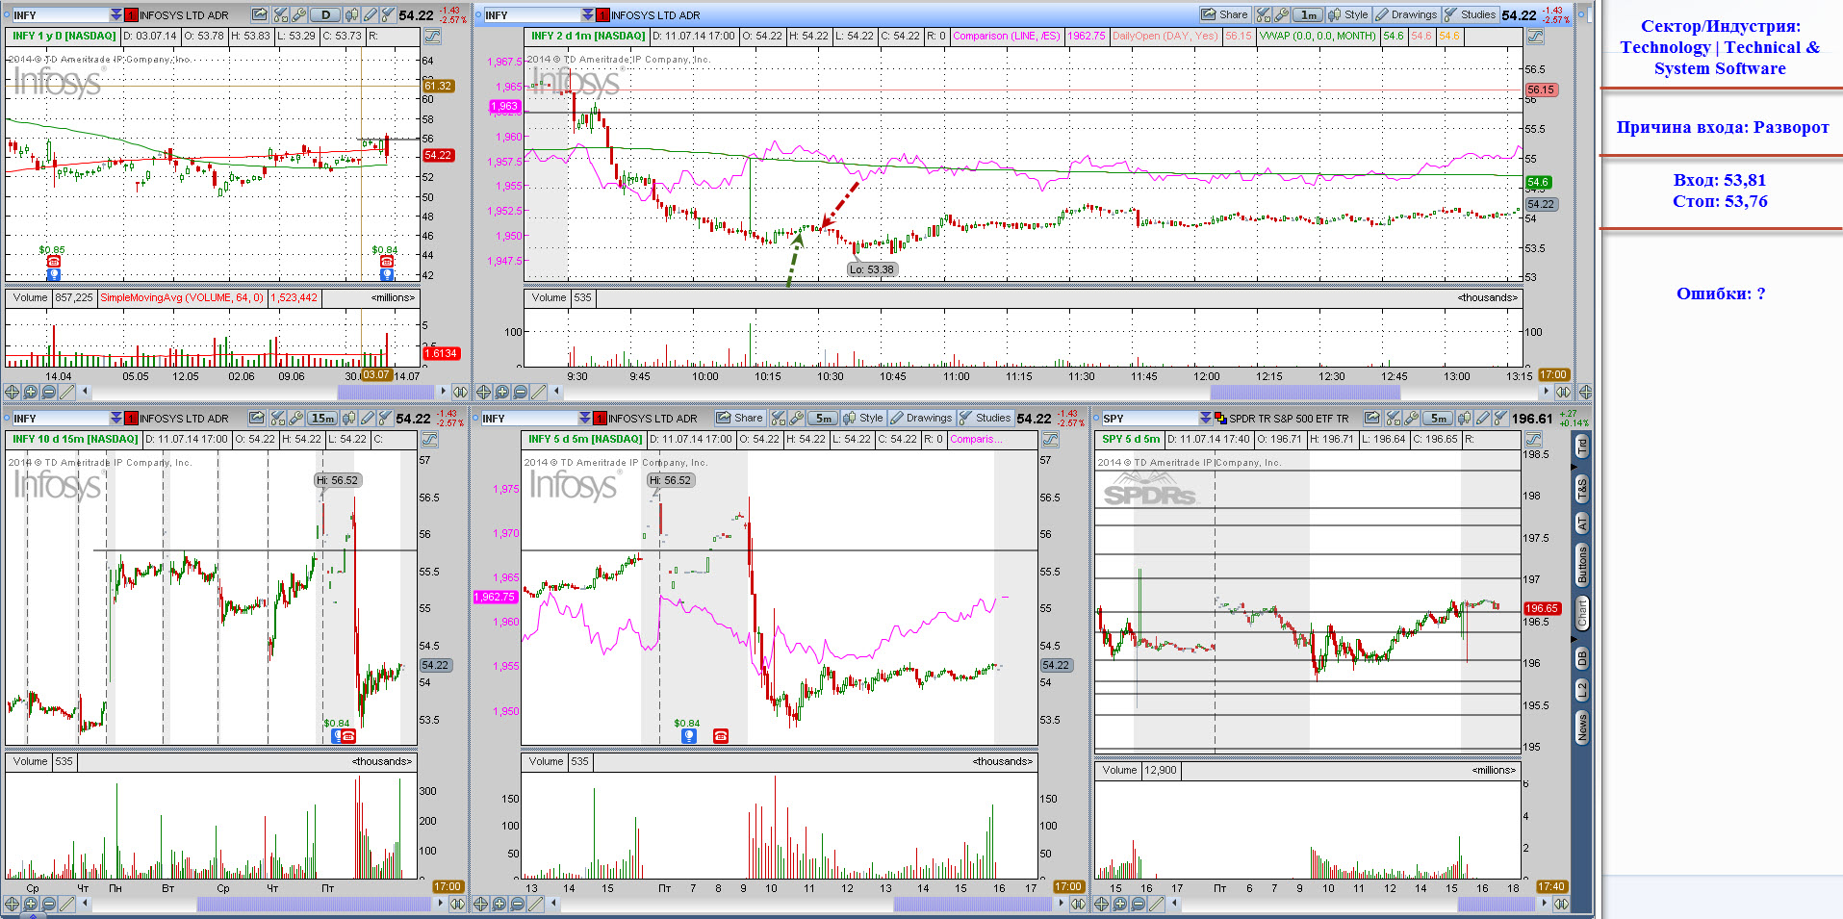Switch to DB sidebar tab
This screenshot has height=919, width=1843.
click(1581, 658)
